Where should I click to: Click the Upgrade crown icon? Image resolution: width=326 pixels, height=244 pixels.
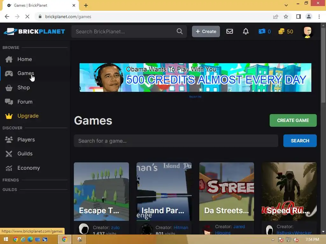[x=9, y=116]
